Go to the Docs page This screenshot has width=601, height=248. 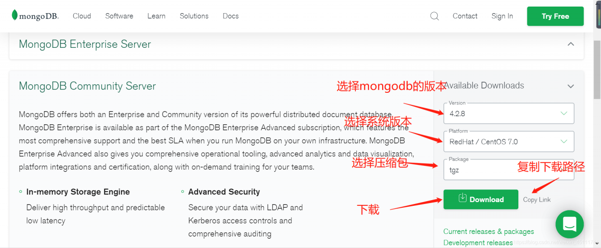pos(231,16)
